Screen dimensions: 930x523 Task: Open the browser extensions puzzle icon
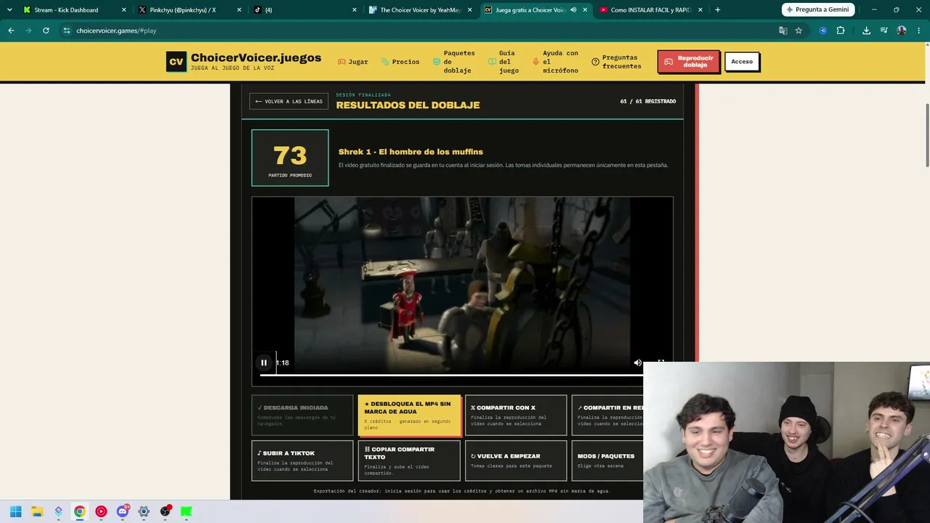[x=841, y=31]
